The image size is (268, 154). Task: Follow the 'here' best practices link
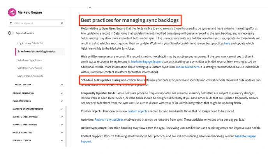pyautogui.click(x=227, y=43)
